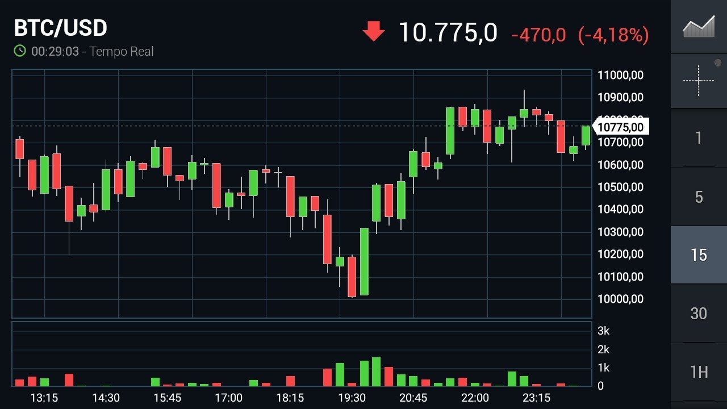Select the 1 minute timeframe
727x409 pixels.
(x=699, y=138)
